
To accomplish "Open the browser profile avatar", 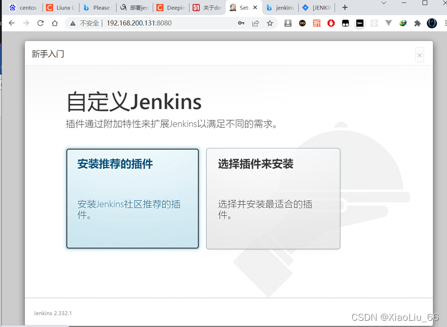I will [431, 23].
